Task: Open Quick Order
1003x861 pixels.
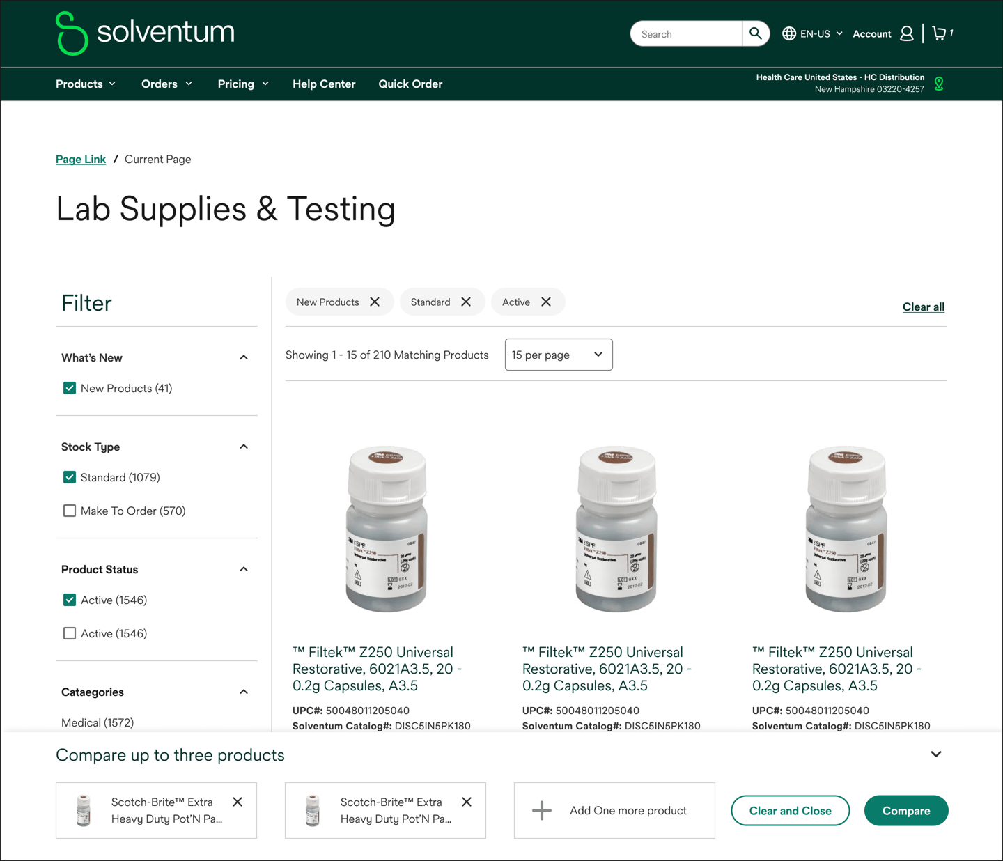Action: point(410,84)
